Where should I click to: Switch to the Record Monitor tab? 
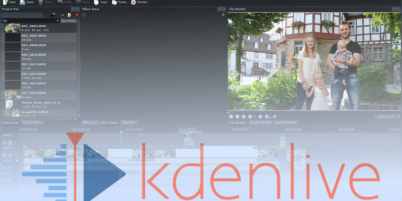click(286, 123)
